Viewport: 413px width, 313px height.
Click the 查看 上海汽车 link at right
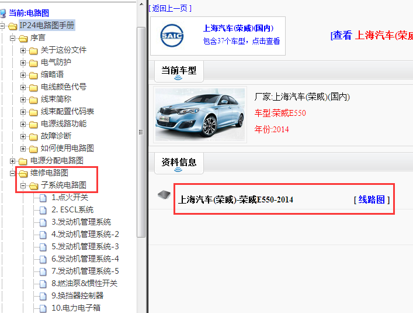372,35
